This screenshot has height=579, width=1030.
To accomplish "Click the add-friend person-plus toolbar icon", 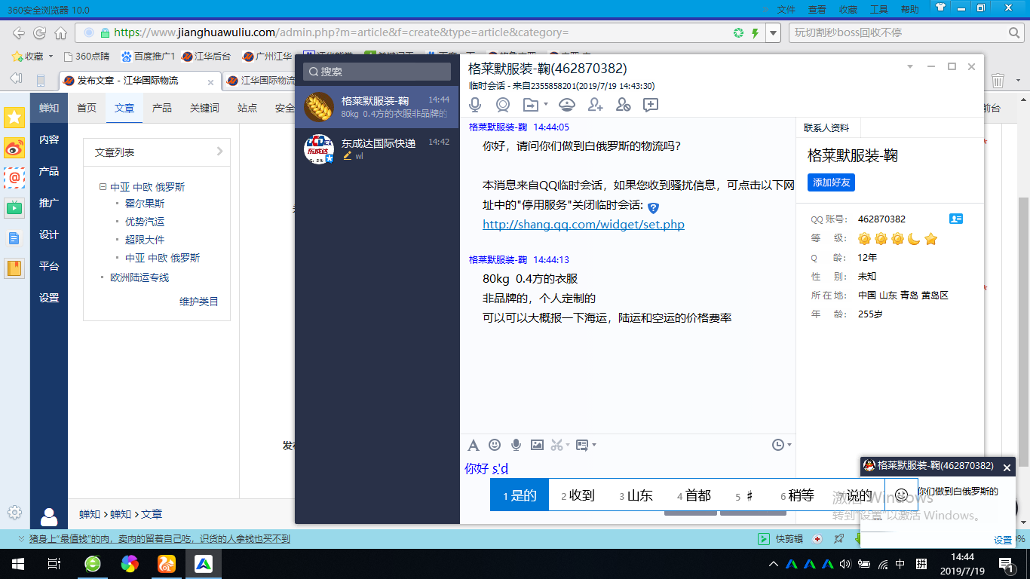I will 596,105.
